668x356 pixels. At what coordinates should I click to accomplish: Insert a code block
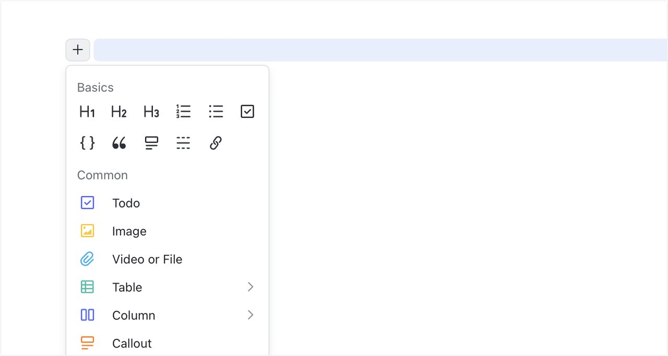(87, 143)
